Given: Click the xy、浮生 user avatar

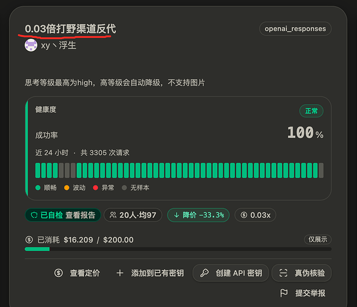Looking at the screenshot, I should tap(31, 45).
